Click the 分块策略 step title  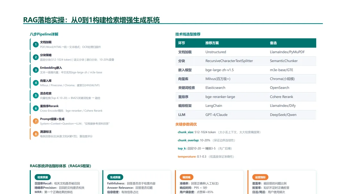[46, 55]
